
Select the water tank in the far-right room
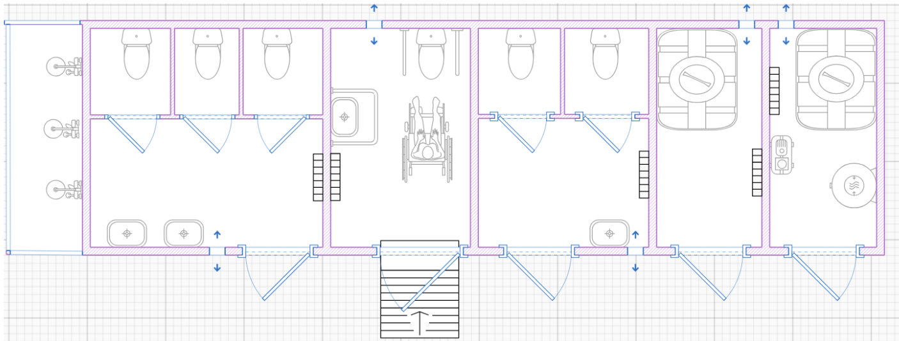tap(836, 79)
